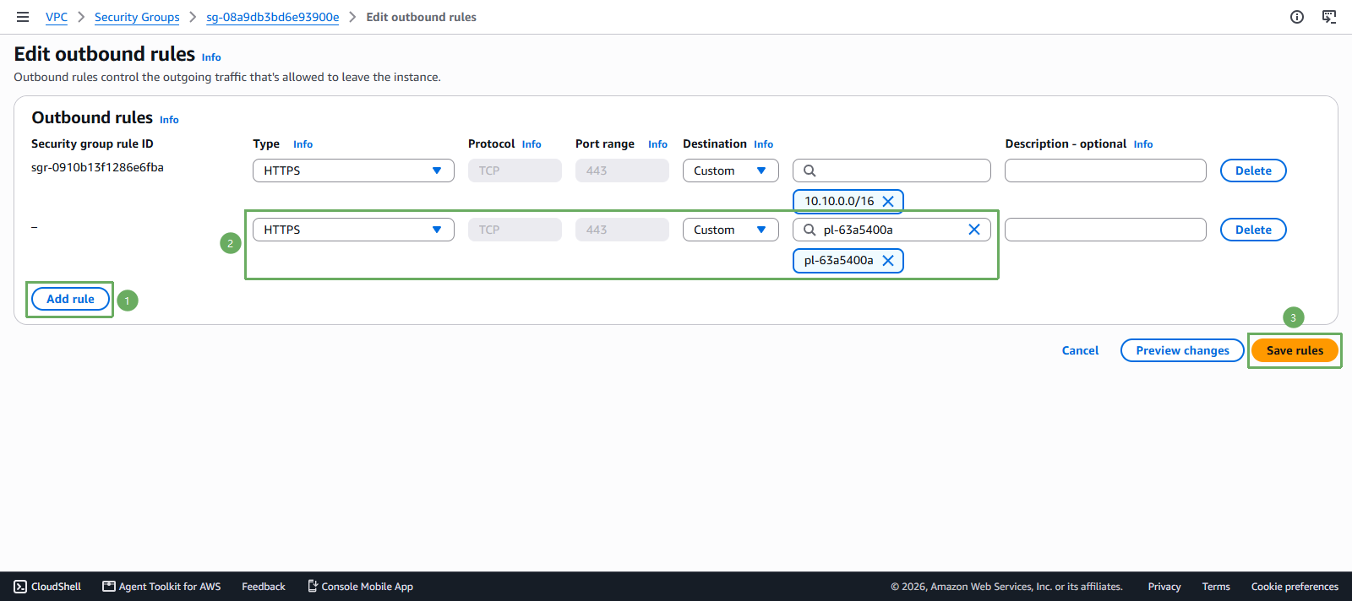Cancel editing outbound rules
The image size is (1352, 601).
(x=1080, y=350)
